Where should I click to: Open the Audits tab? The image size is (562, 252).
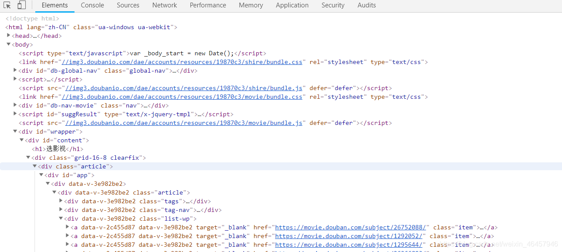pos(366,5)
